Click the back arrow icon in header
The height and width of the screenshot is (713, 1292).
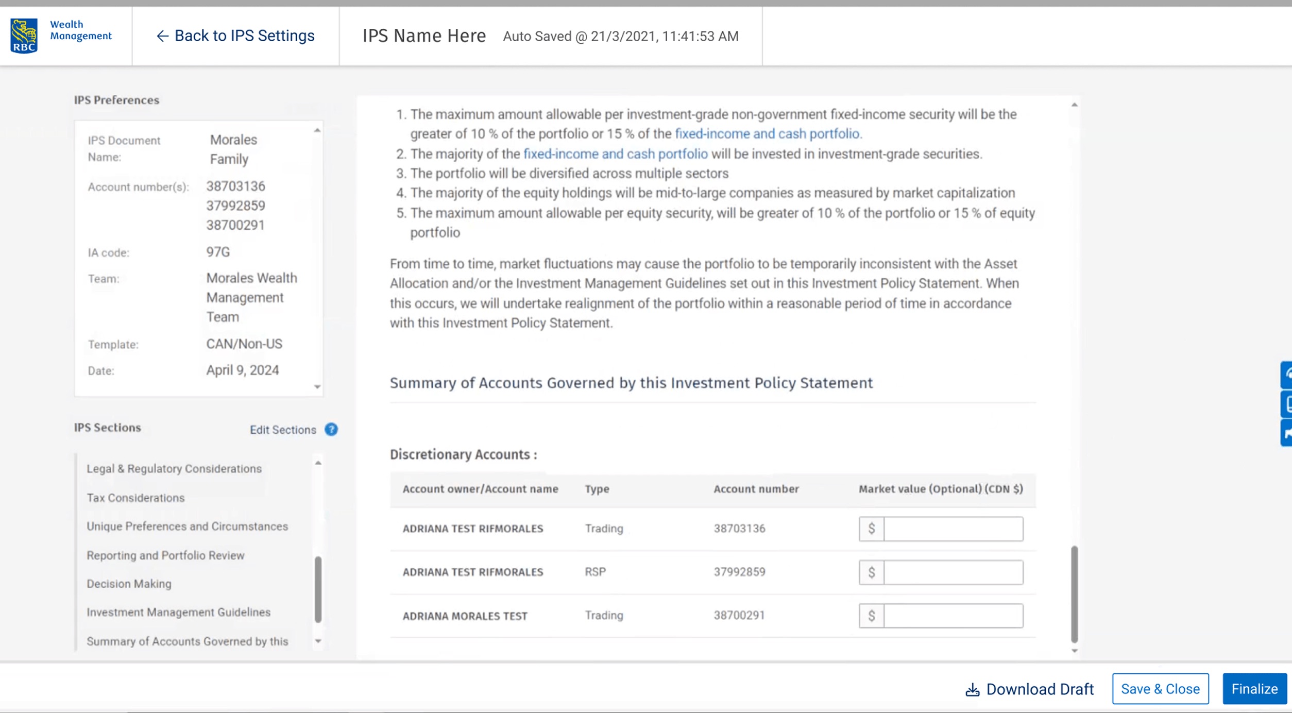(x=162, y=36)
